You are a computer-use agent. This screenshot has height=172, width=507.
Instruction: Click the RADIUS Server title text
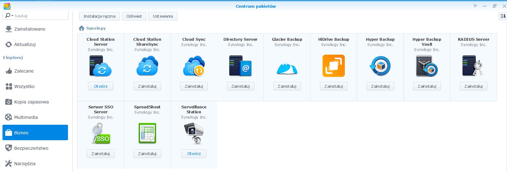[474, 39]
